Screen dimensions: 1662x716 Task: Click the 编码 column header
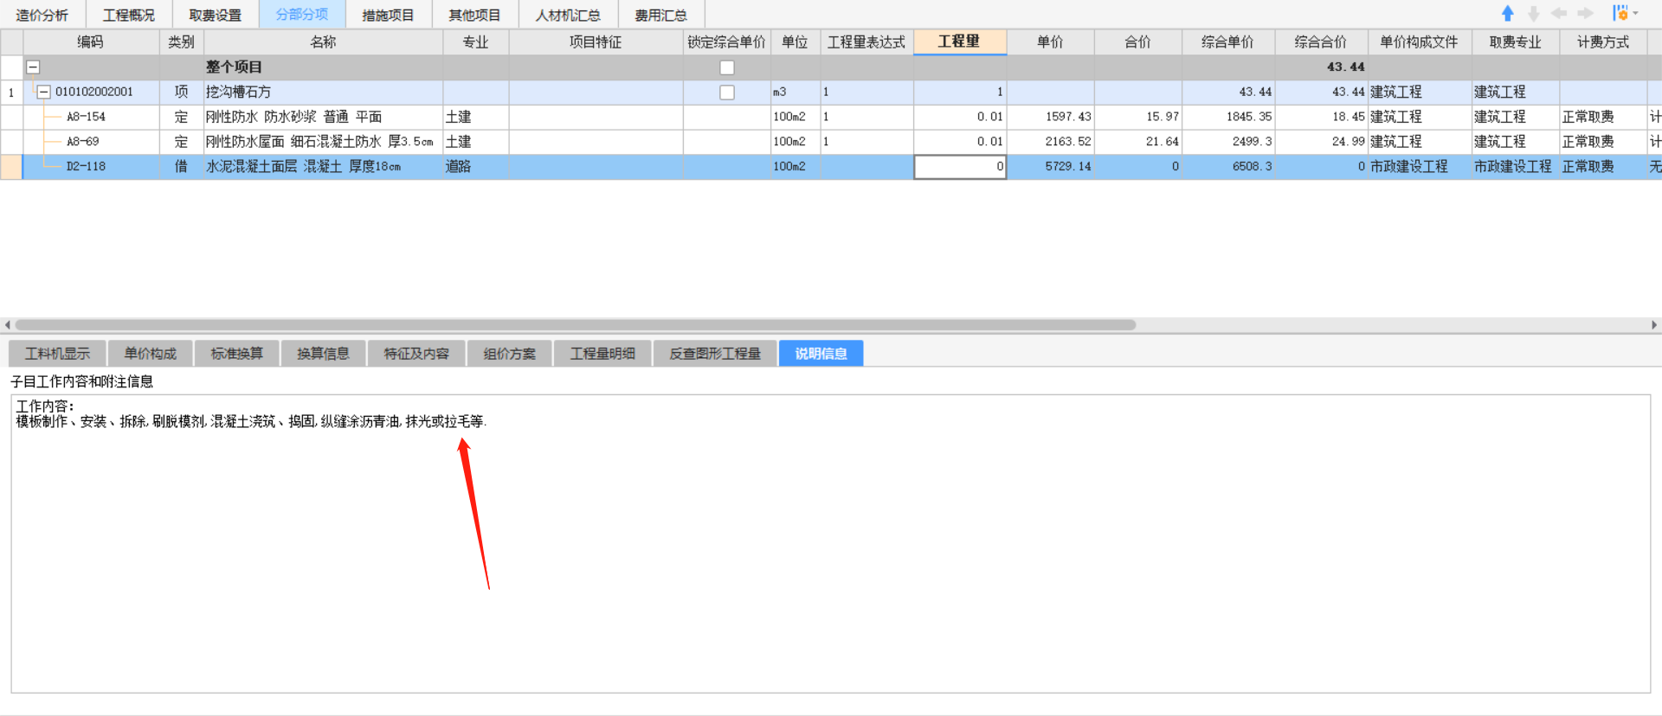coord(91,42)
